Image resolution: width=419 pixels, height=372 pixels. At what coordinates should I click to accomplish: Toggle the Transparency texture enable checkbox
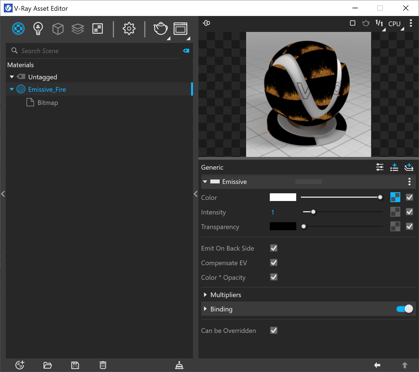tap(409, 226)
